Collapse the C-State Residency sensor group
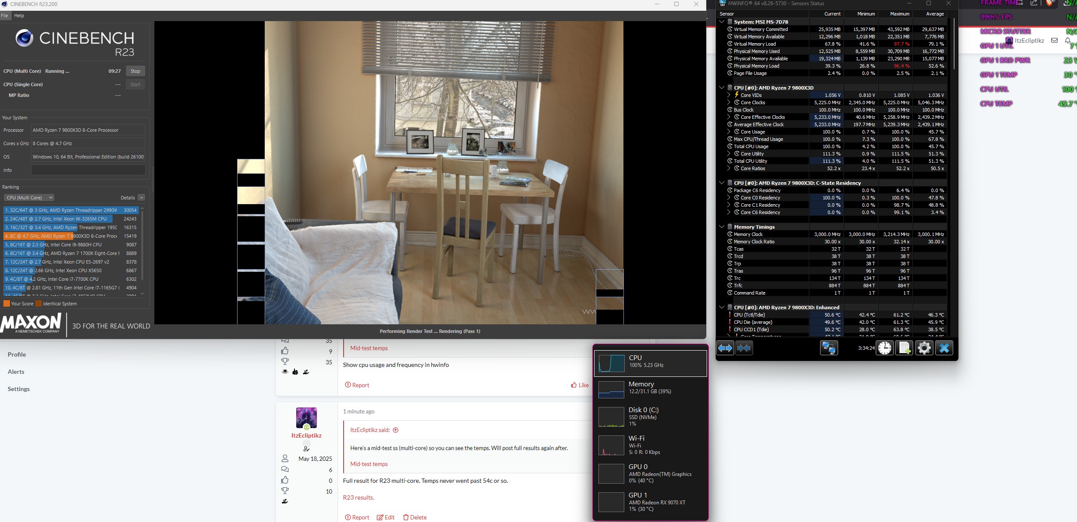 [x=722, y=183]
